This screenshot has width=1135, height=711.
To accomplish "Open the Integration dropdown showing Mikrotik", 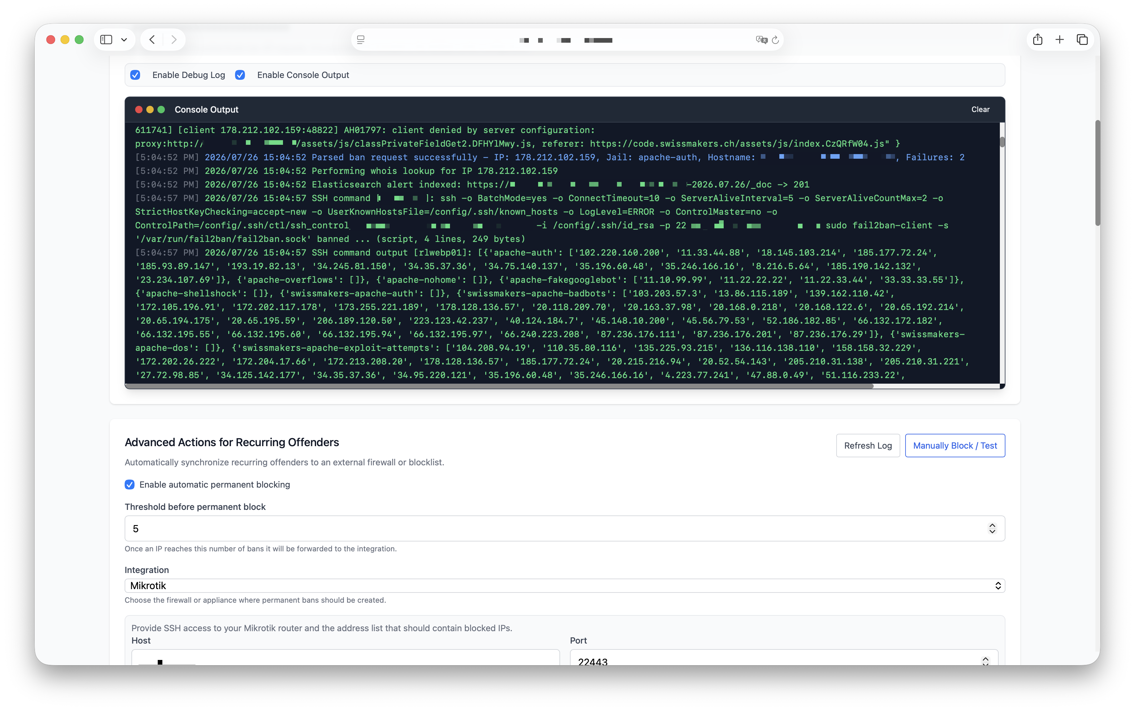I will [x=564, y=585].
